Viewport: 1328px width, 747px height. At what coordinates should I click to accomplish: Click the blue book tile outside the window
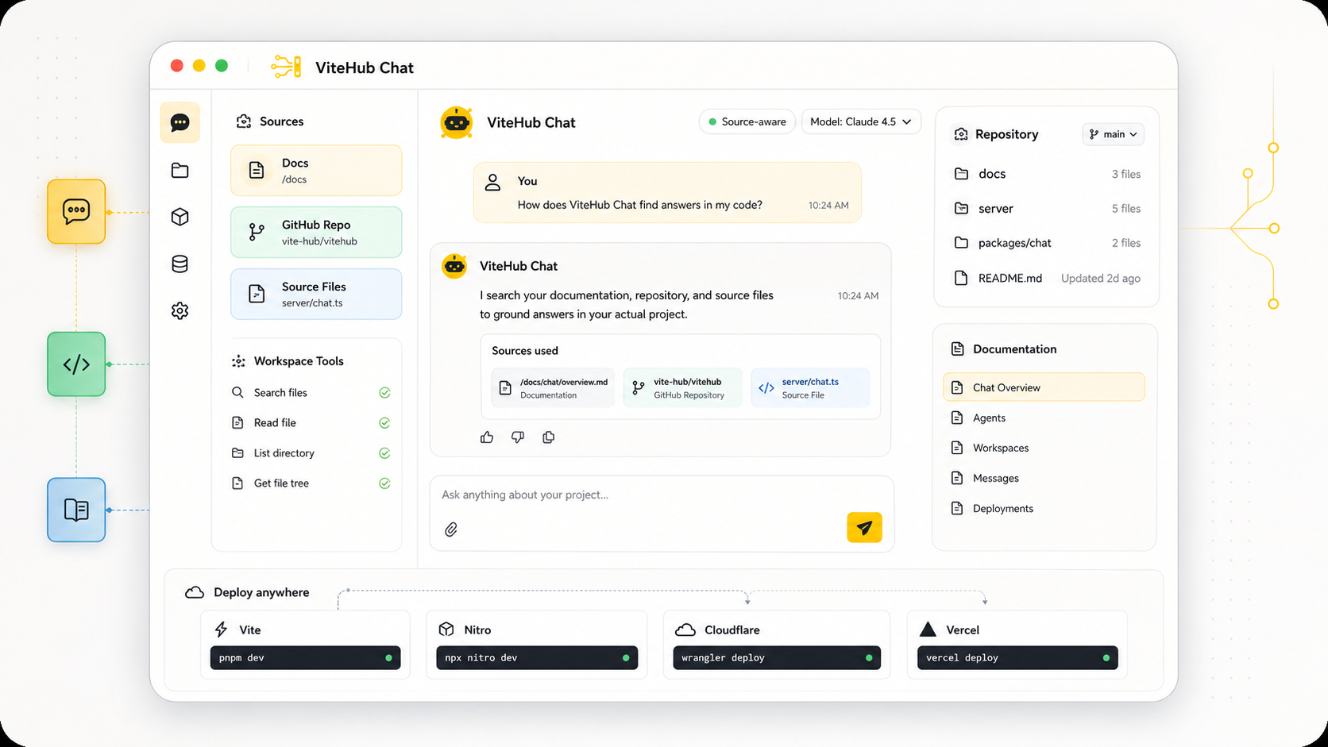coord(76,510)
